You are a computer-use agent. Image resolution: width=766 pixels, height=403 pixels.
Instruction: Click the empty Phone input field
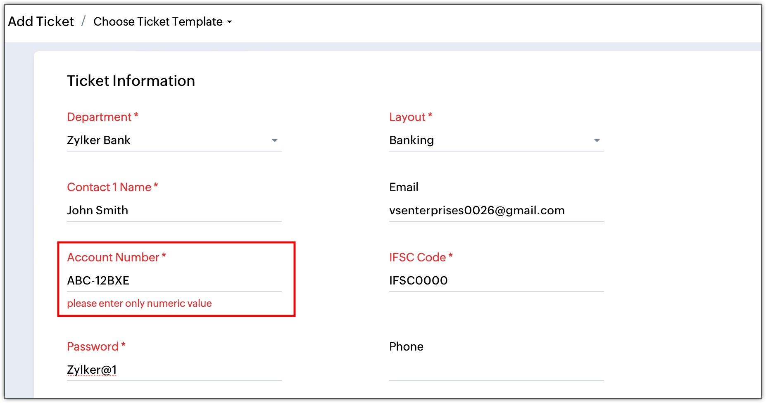(496, 370)
